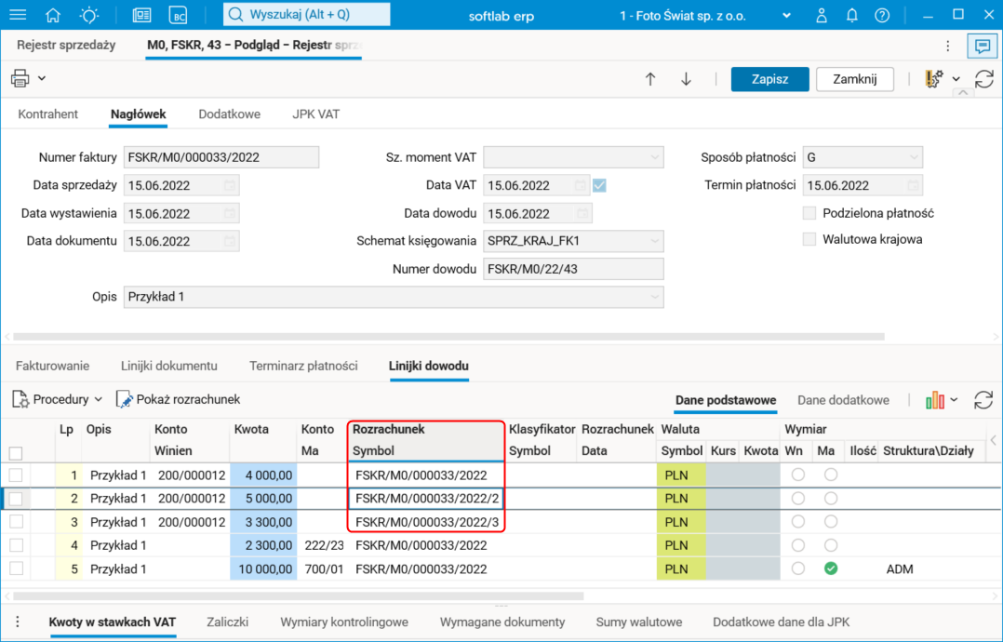The width and height of the screenshot is (1003, 642).
Task: Enable Podzielona płatność checkbox
Action: click(x=809, y=213)
